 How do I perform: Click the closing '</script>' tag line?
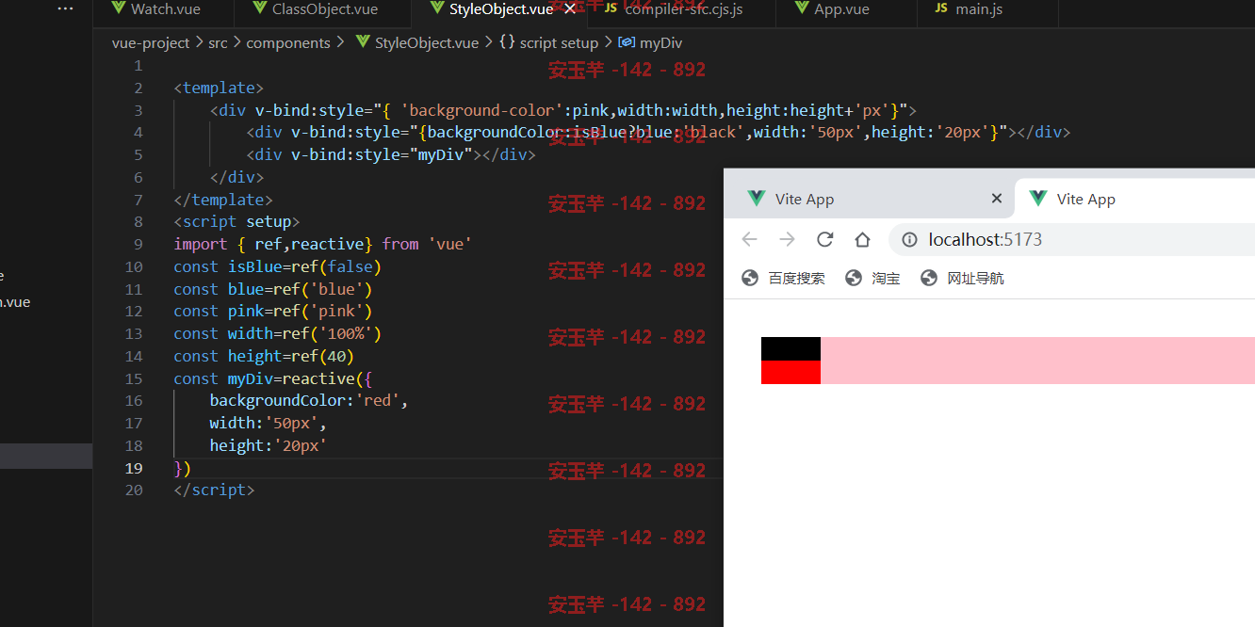214,490
